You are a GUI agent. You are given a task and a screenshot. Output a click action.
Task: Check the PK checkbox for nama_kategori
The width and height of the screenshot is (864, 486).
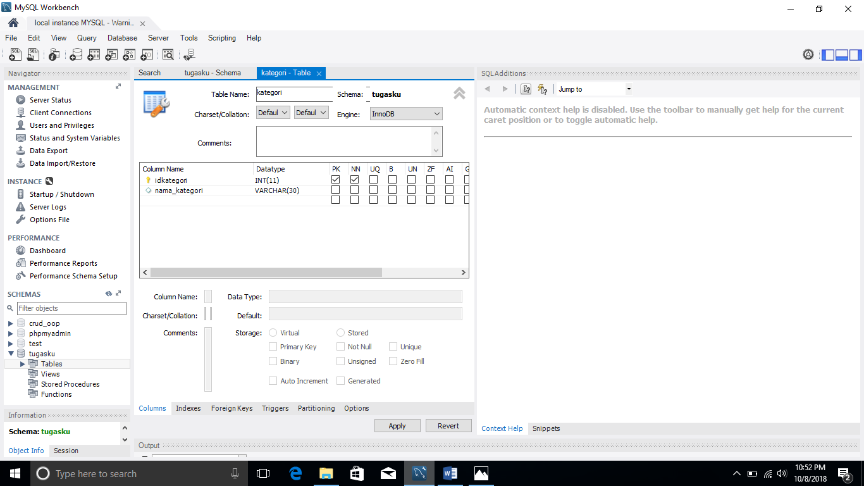click(x=336, y=190)
